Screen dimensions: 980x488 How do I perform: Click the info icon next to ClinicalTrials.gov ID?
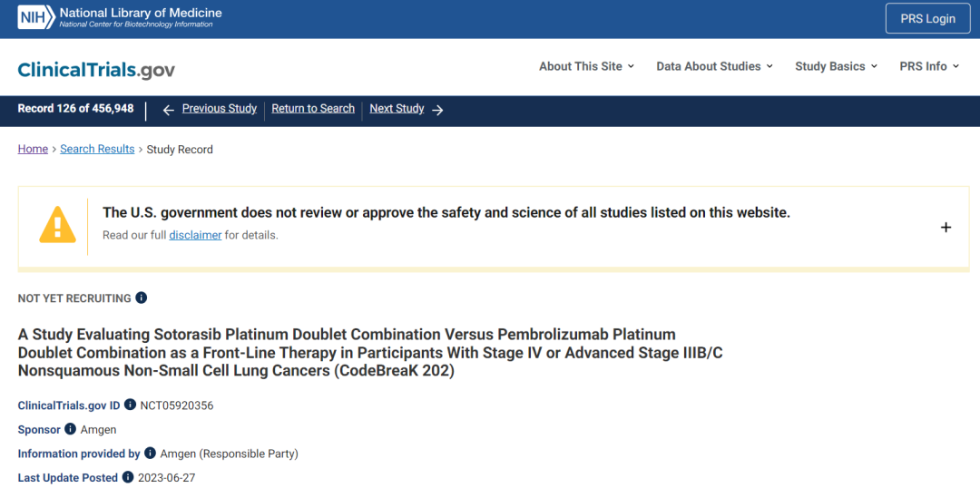(130, 405)
